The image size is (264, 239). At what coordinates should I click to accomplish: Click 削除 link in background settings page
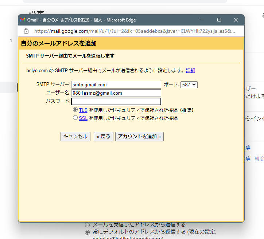point(259,159)
